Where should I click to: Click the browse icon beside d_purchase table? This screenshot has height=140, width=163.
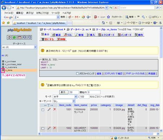[3, 61]
